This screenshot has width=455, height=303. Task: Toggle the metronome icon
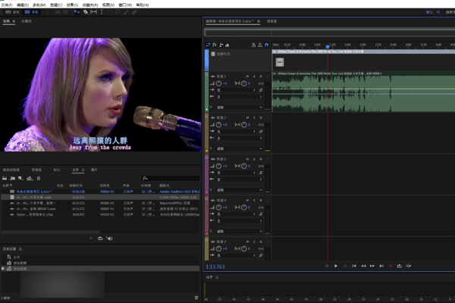253,45
